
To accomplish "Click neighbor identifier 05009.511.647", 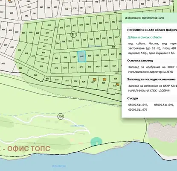I will tap(138, 105).
